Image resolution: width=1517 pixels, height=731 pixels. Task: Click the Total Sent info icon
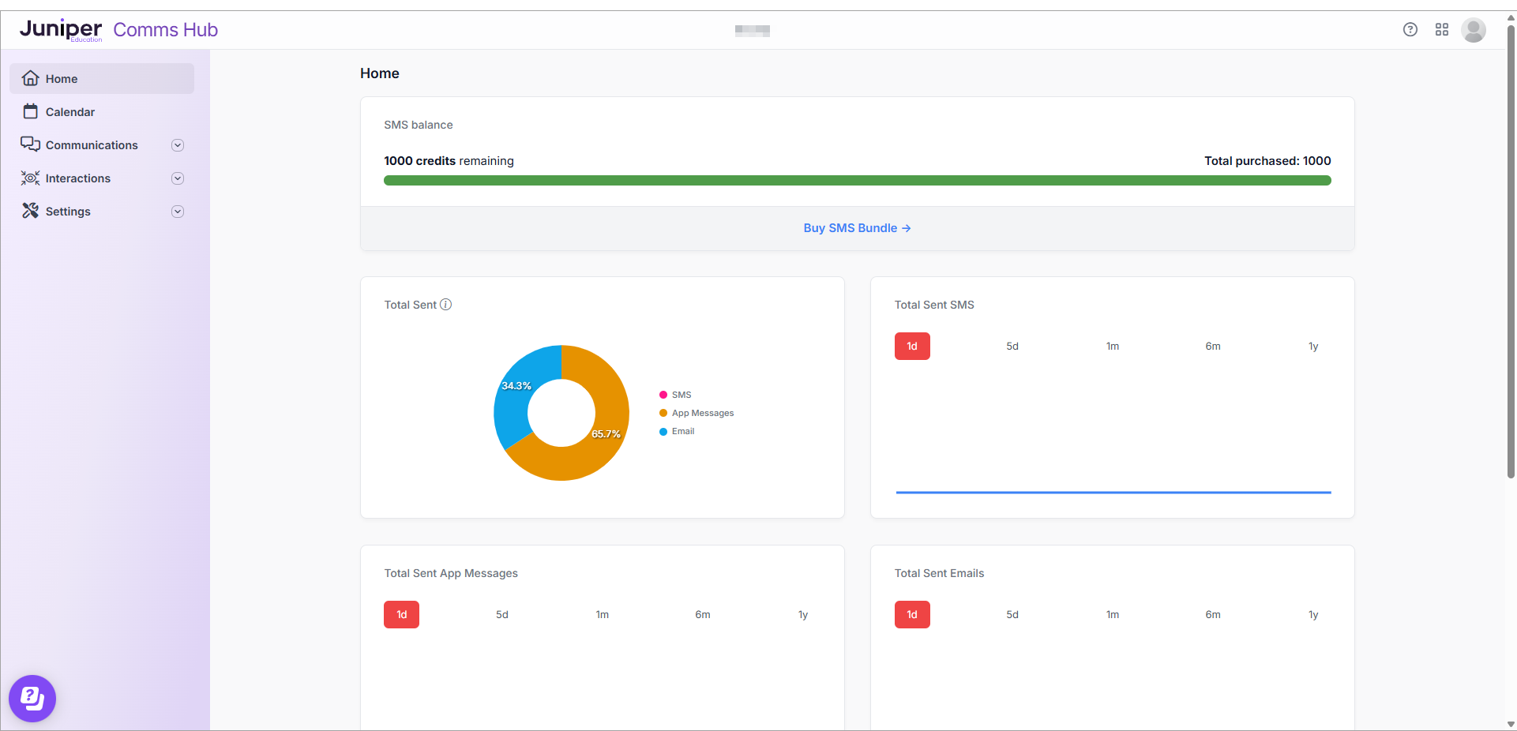pos(446,305)
